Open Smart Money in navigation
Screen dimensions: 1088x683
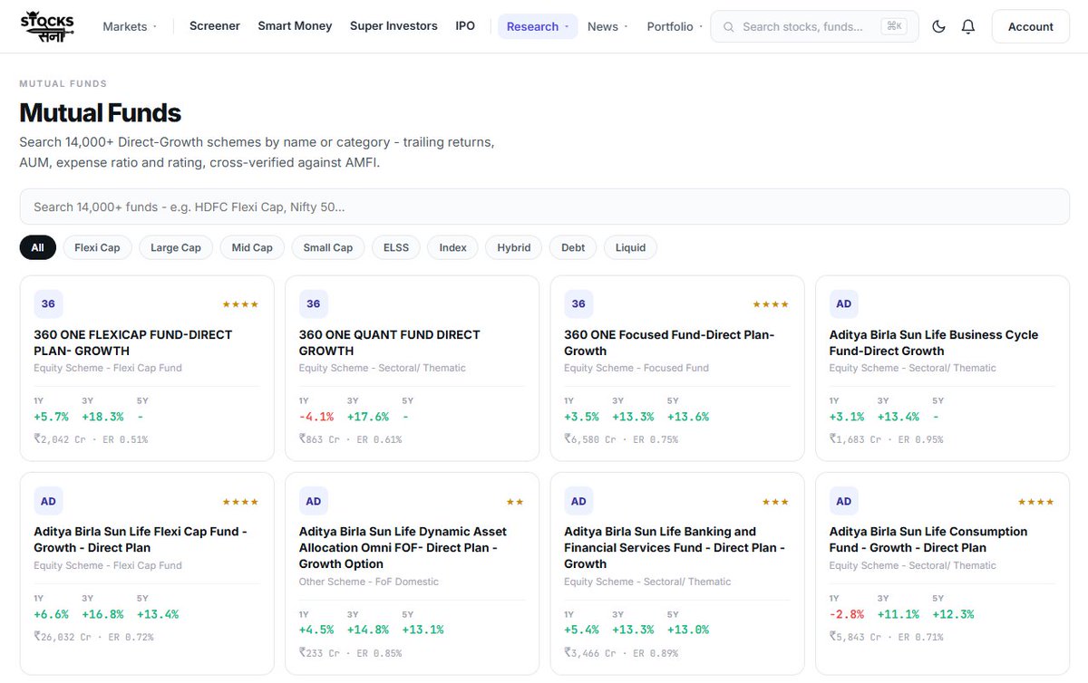pos(295,26)
